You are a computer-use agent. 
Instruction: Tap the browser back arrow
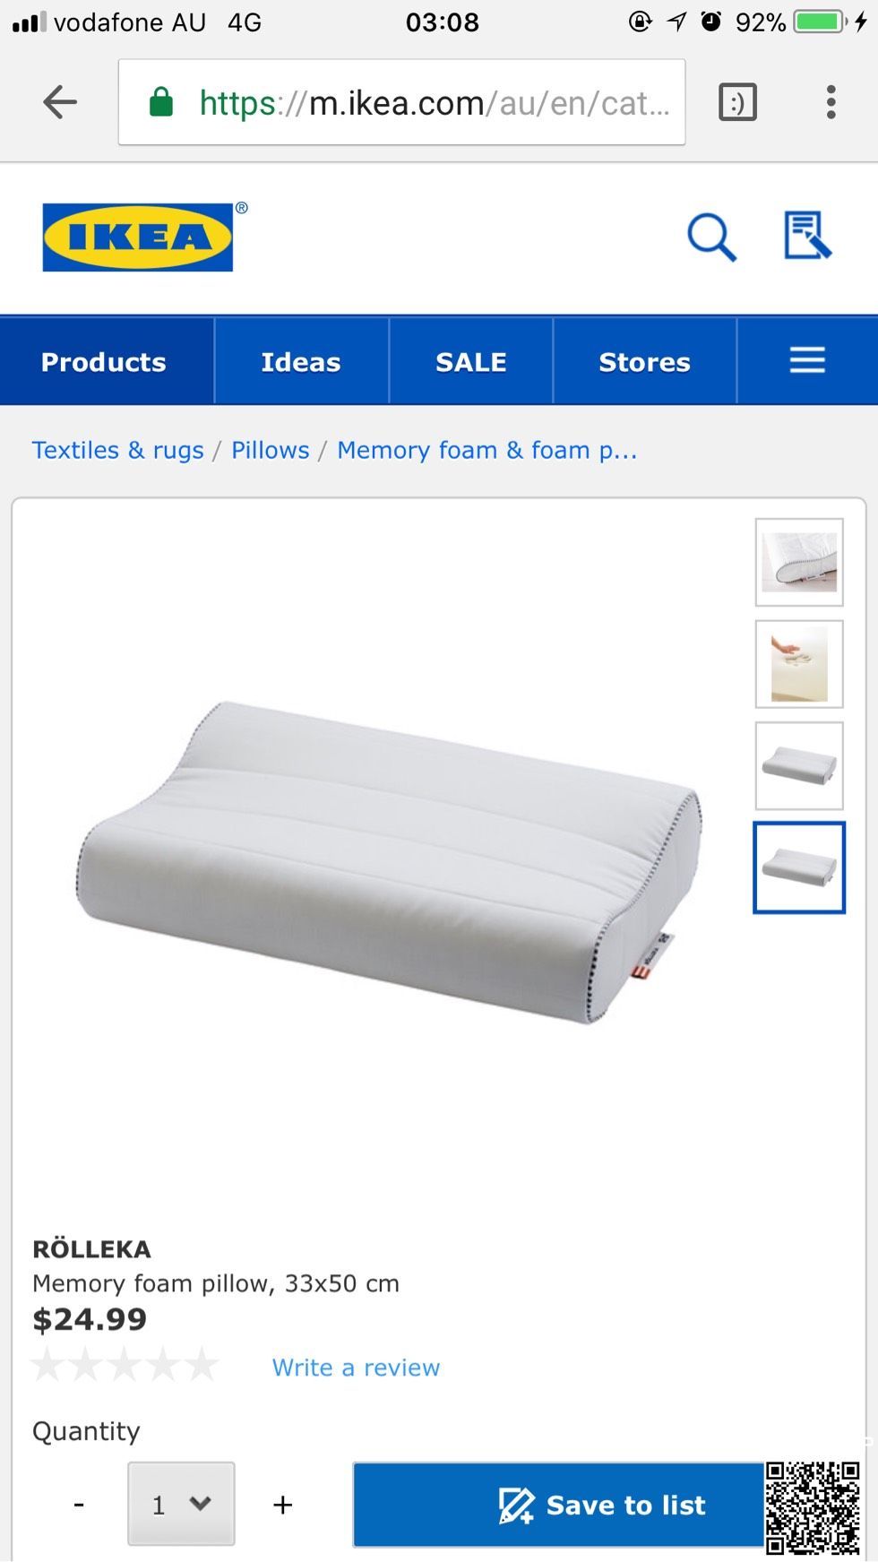tap(60, 102)
